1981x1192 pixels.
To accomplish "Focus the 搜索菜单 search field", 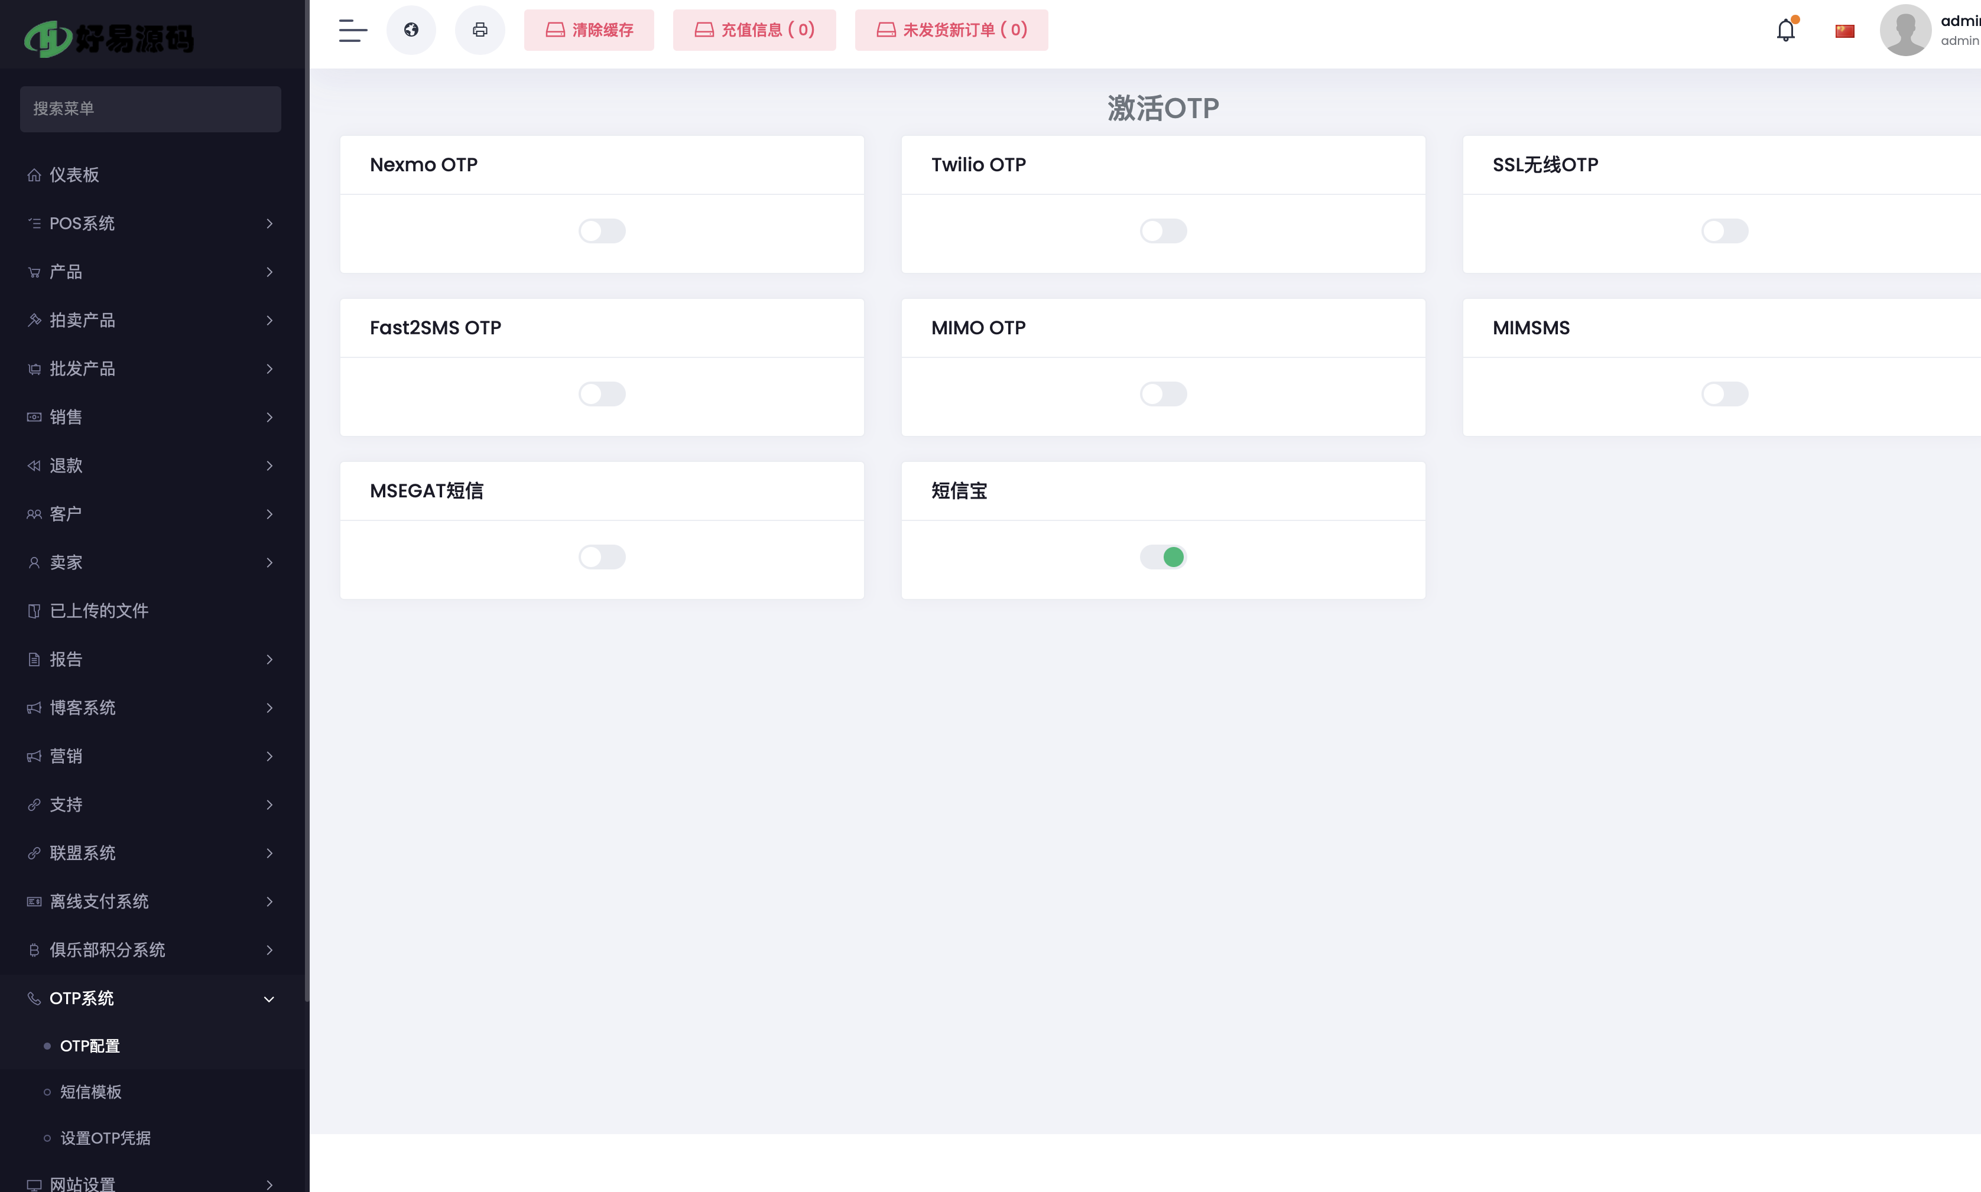I will click(150, 109).
